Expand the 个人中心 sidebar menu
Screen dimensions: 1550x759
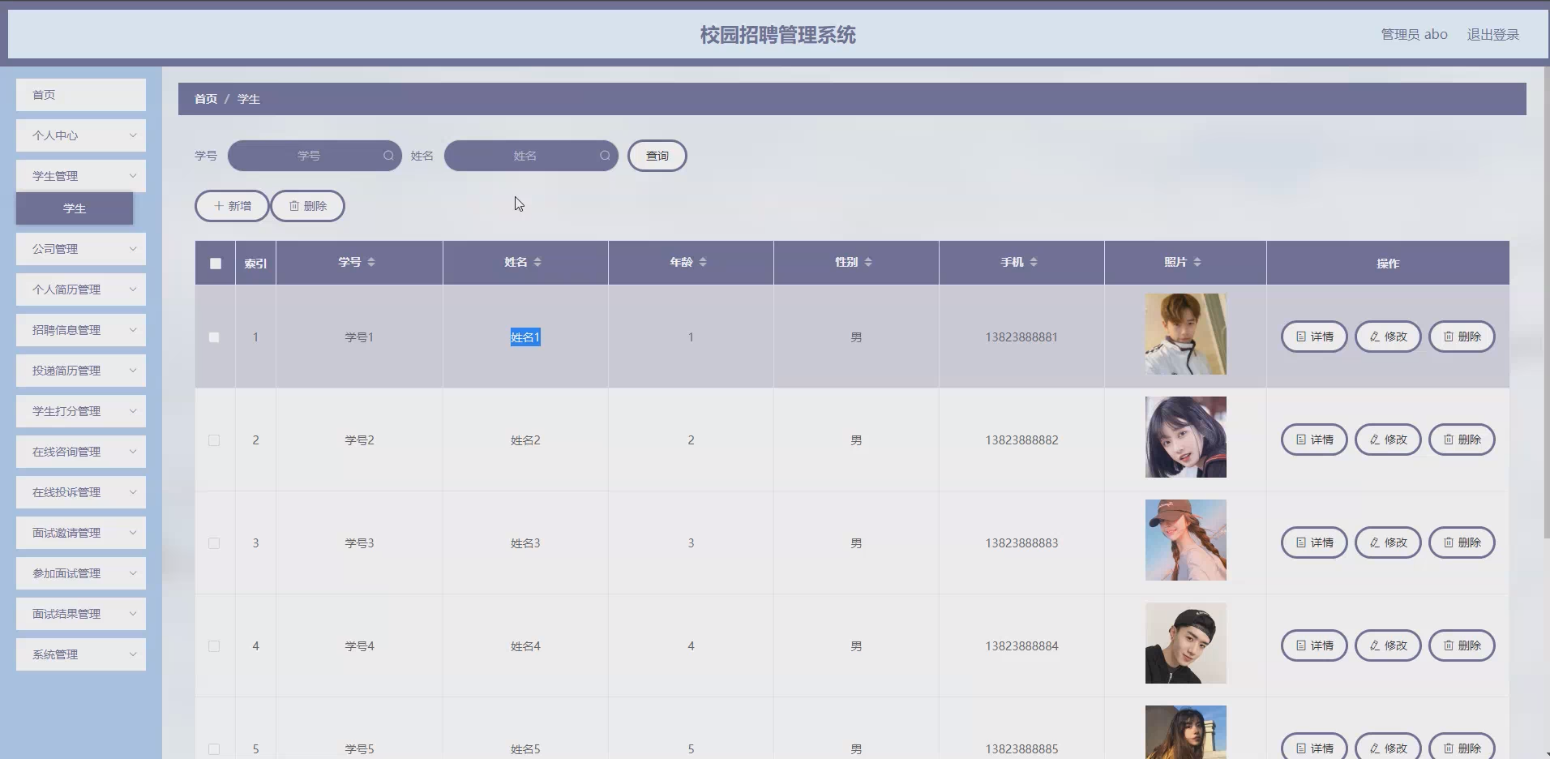(81, 135)
